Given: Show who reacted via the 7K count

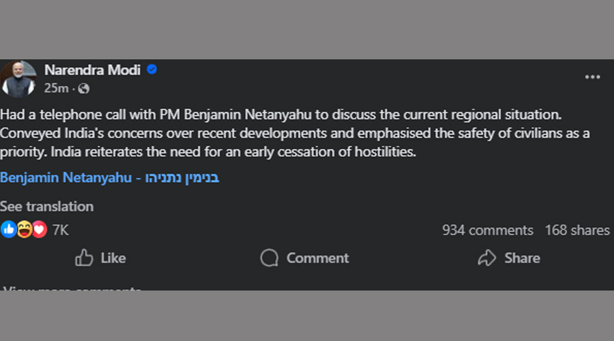Looking at the screenshot, I should click(x=61, y=231).
